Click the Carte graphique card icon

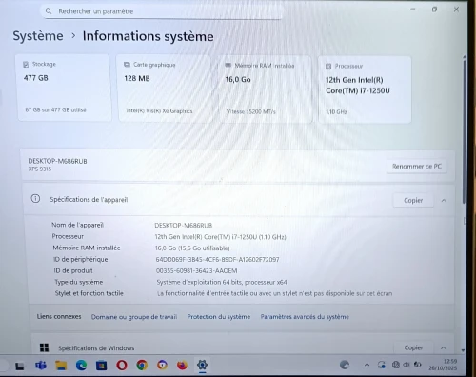pyautogui.click(x=127, y=65)
